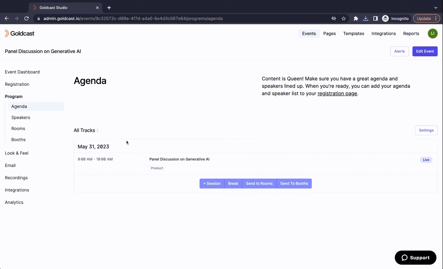This screenshot has height=269, width=443.
Task: Go to Event Dashboard
Action: [22, 72]
